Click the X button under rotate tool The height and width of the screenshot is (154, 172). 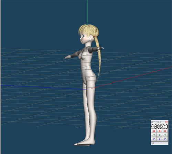pyautogui.click(x=165, y=131)
